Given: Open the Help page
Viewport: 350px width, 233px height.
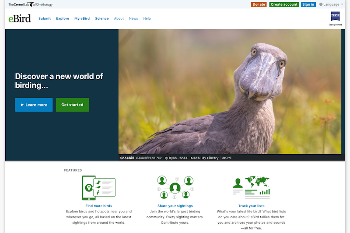Looking at the screenshot, I should [x=147, y=18].
